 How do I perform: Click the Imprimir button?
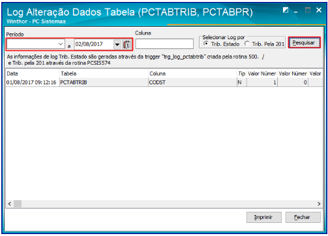coord(263,217)
